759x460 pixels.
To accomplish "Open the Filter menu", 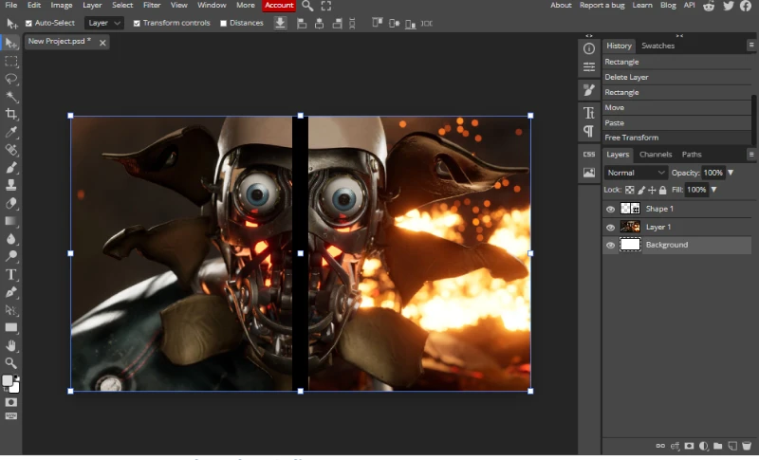I will click(x=152, y=6).
